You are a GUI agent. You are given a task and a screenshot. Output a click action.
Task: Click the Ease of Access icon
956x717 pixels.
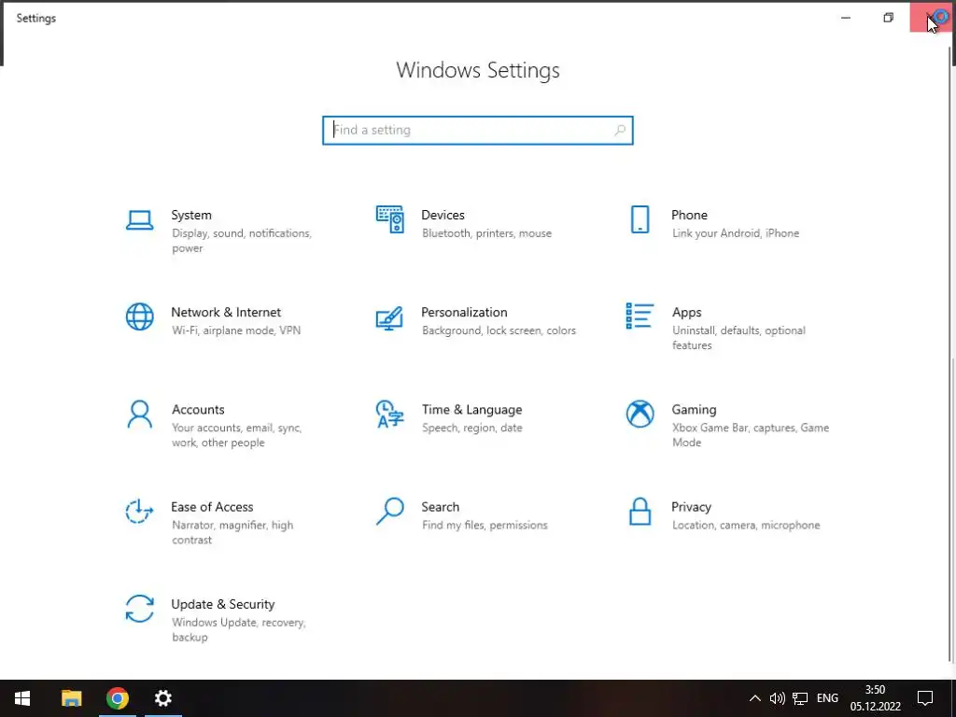(x=140, y=512)
